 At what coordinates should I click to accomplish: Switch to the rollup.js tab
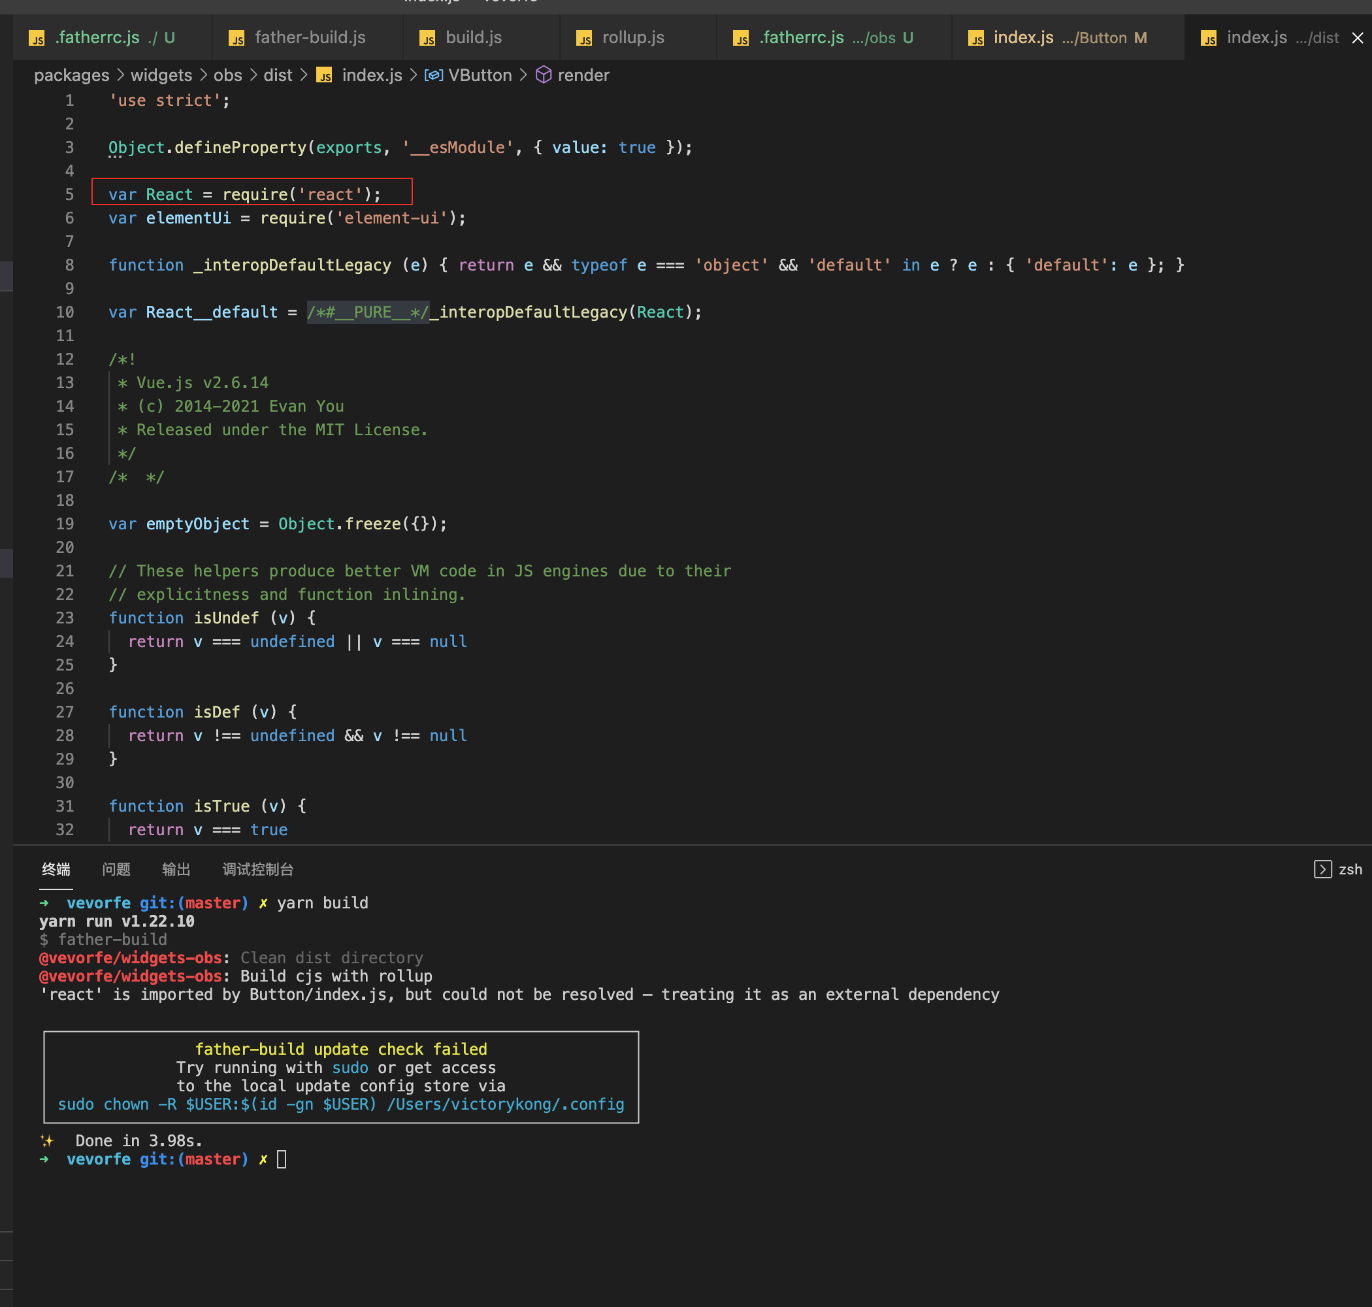(633, 38)
